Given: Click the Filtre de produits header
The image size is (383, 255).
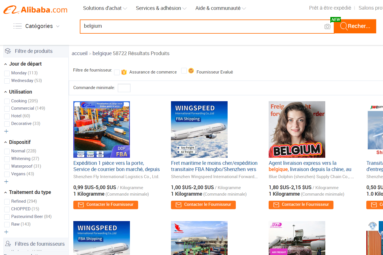Looking at the screenshot, I should 36,51.
